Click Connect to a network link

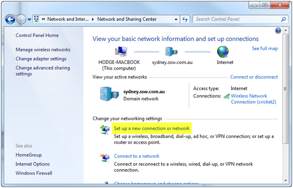[137, 156]
